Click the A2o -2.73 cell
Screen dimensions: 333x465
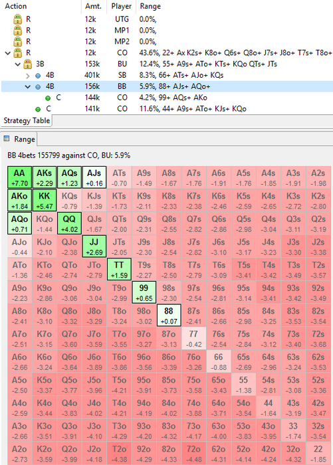coord(19,454)
